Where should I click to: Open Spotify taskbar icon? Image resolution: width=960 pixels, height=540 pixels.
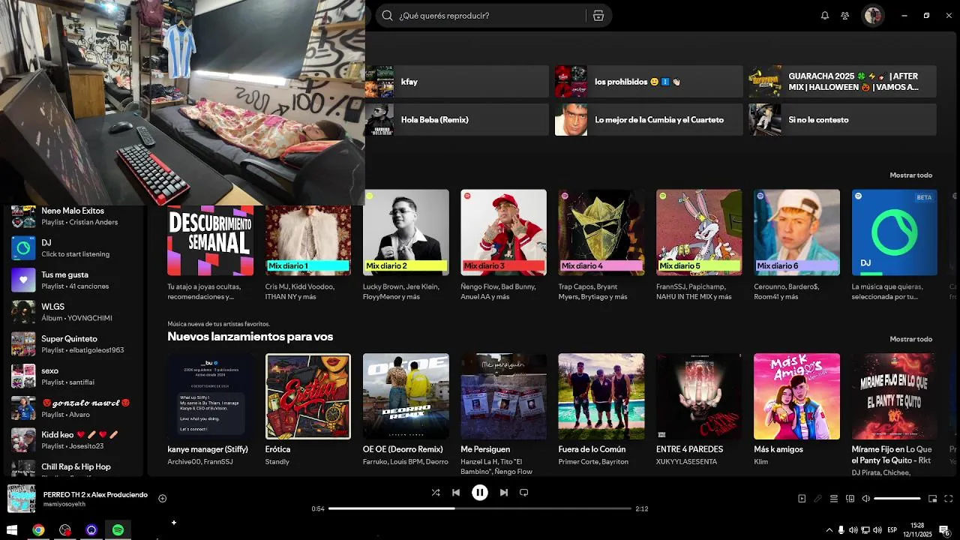(x=118, y=530)
